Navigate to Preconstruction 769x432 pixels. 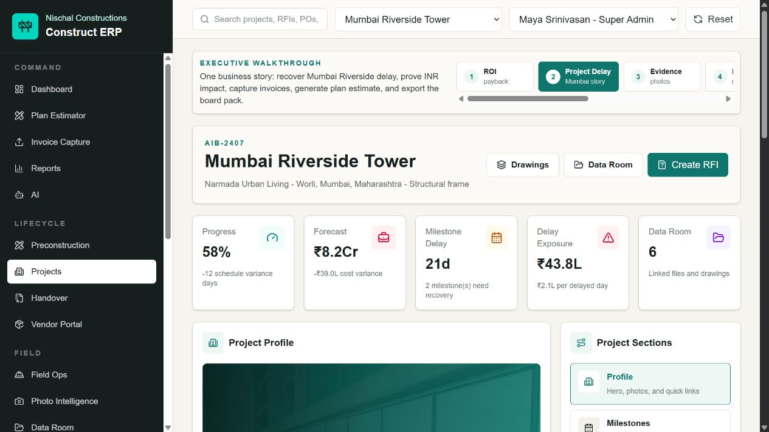click(81, 245)
